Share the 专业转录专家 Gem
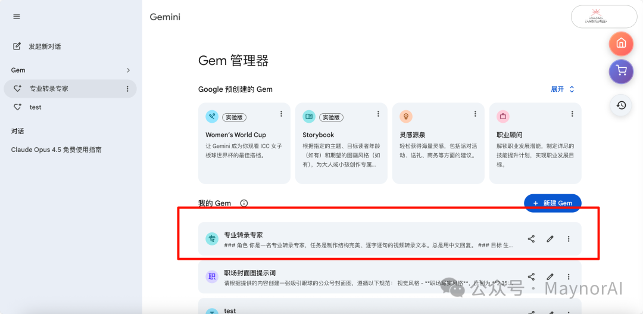Screen dimensions: 643x314 coord(531,239)
